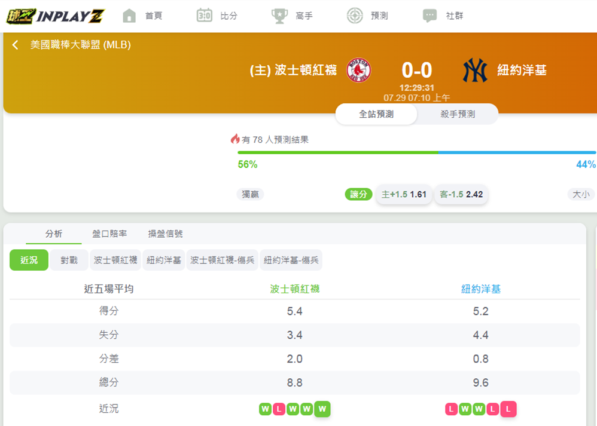Image resolution: width=597 pixels, height=426 pixels.
Task: Select the 波士頓紅襪 filter chip
Action: tap(115, 260)
